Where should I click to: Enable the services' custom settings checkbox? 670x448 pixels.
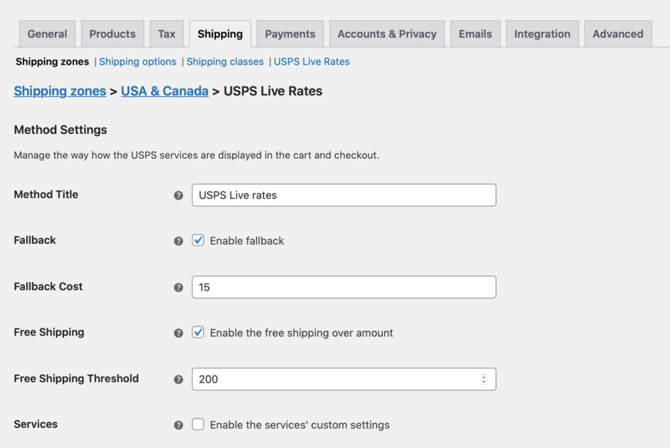coord(198,424)
